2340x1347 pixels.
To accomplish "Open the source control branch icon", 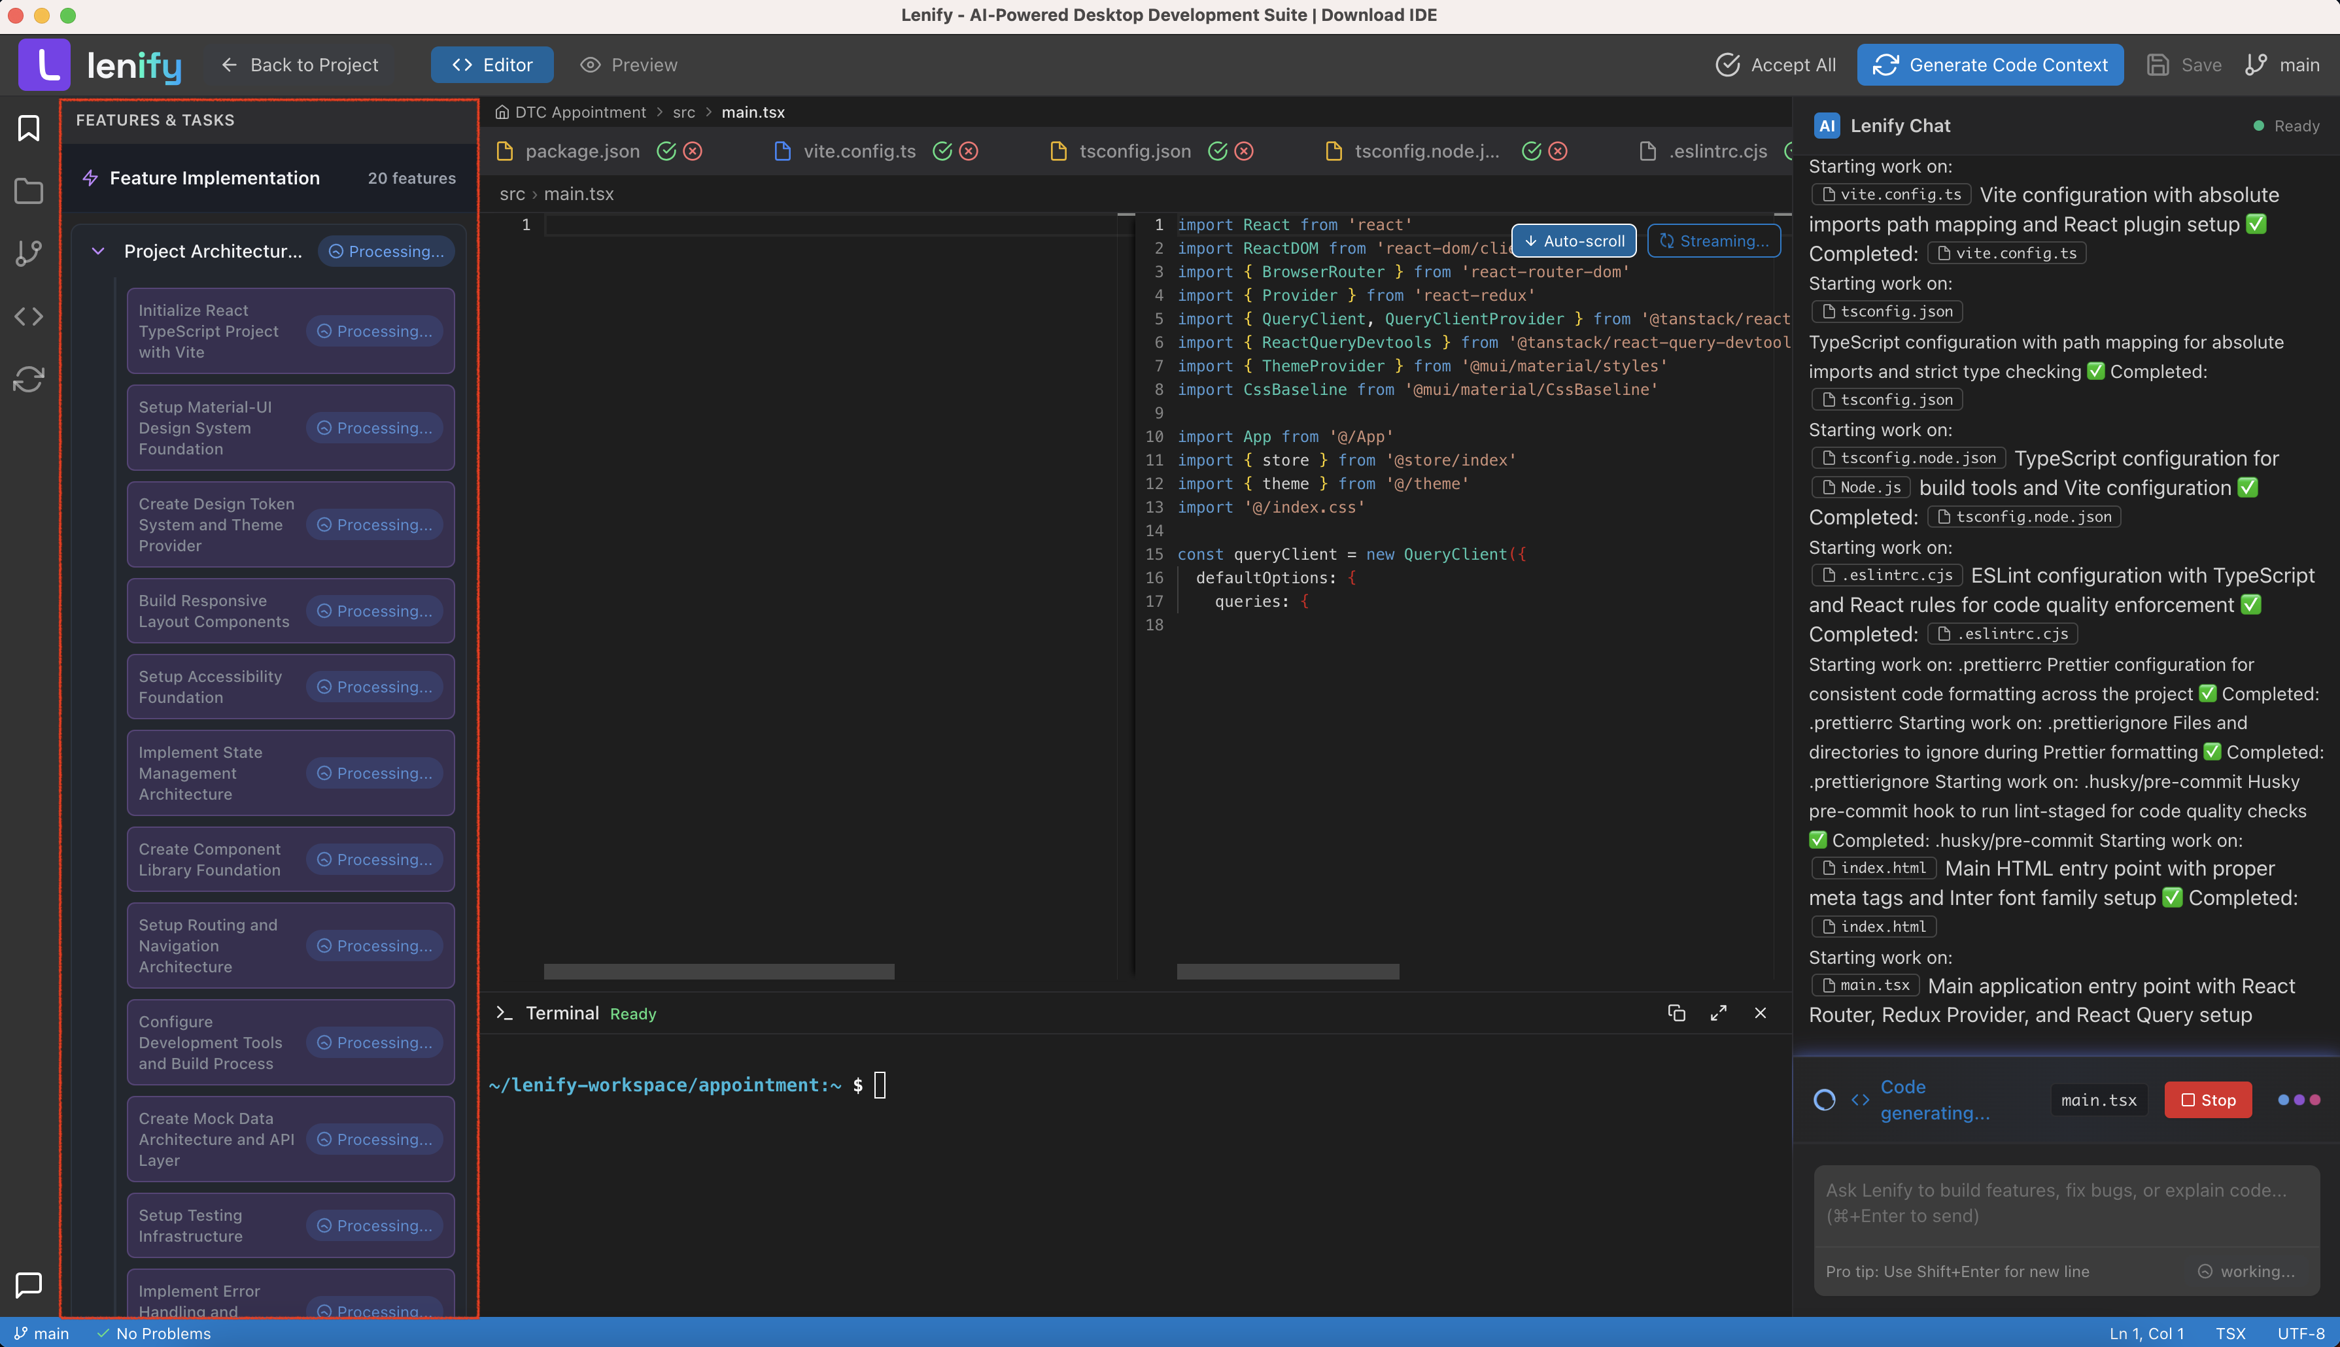I will (x=29, y=252).
